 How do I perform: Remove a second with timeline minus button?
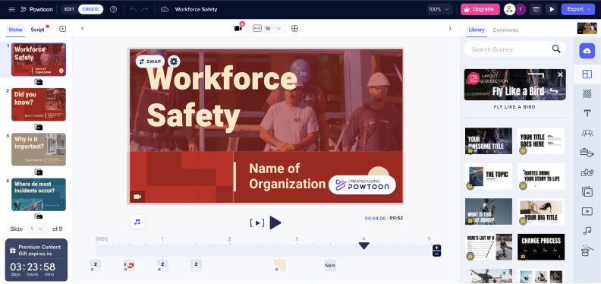click(436, 254)
